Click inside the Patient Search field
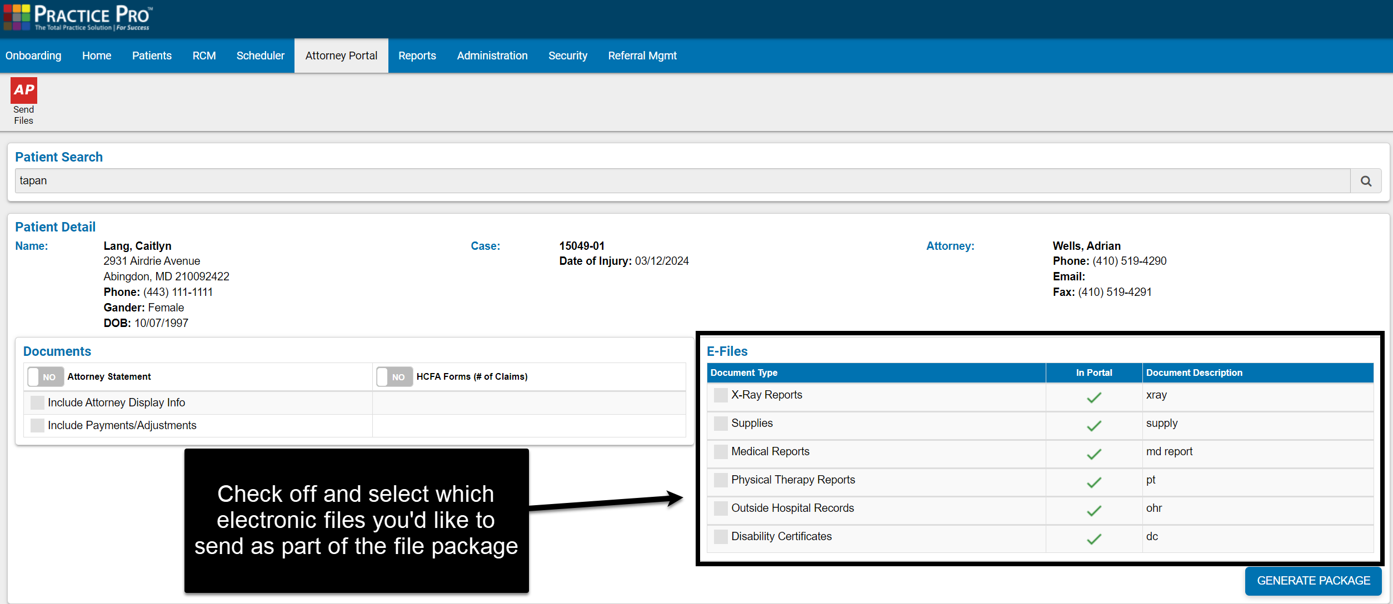The width and height of the screenshot is (1393, 604). click(x=667, y=180)
